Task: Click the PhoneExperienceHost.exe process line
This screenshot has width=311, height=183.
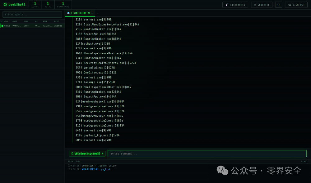Action: click(104, 53)
